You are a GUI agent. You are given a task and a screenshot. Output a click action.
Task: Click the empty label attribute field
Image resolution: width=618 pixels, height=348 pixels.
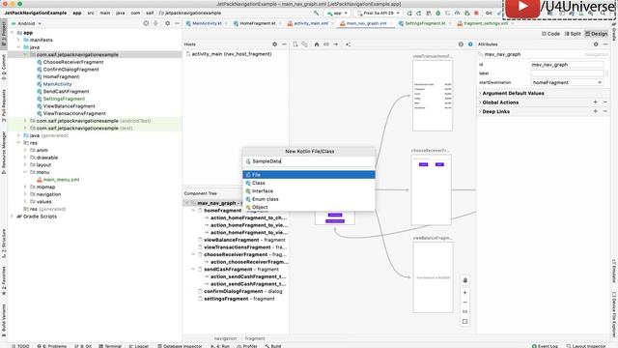[x=567, y=73]
